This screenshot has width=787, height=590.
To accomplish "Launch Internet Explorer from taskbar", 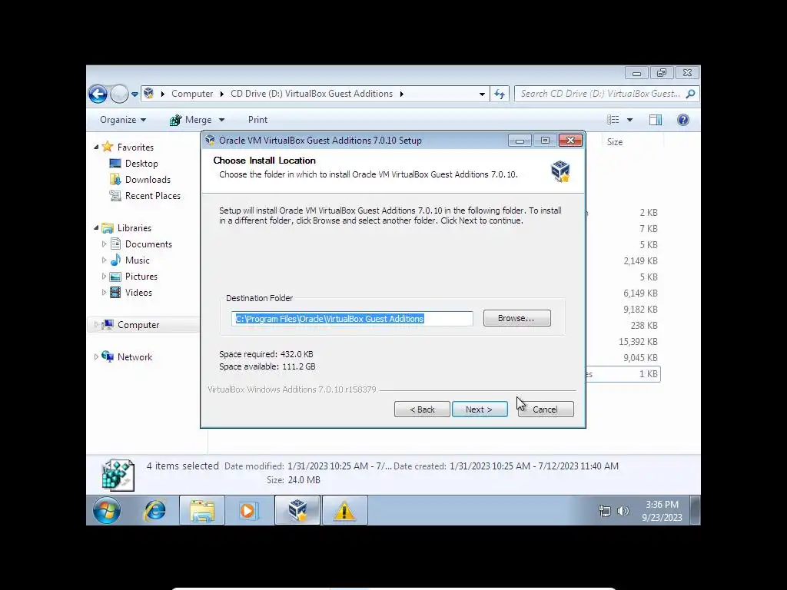I will pos(155,510).
